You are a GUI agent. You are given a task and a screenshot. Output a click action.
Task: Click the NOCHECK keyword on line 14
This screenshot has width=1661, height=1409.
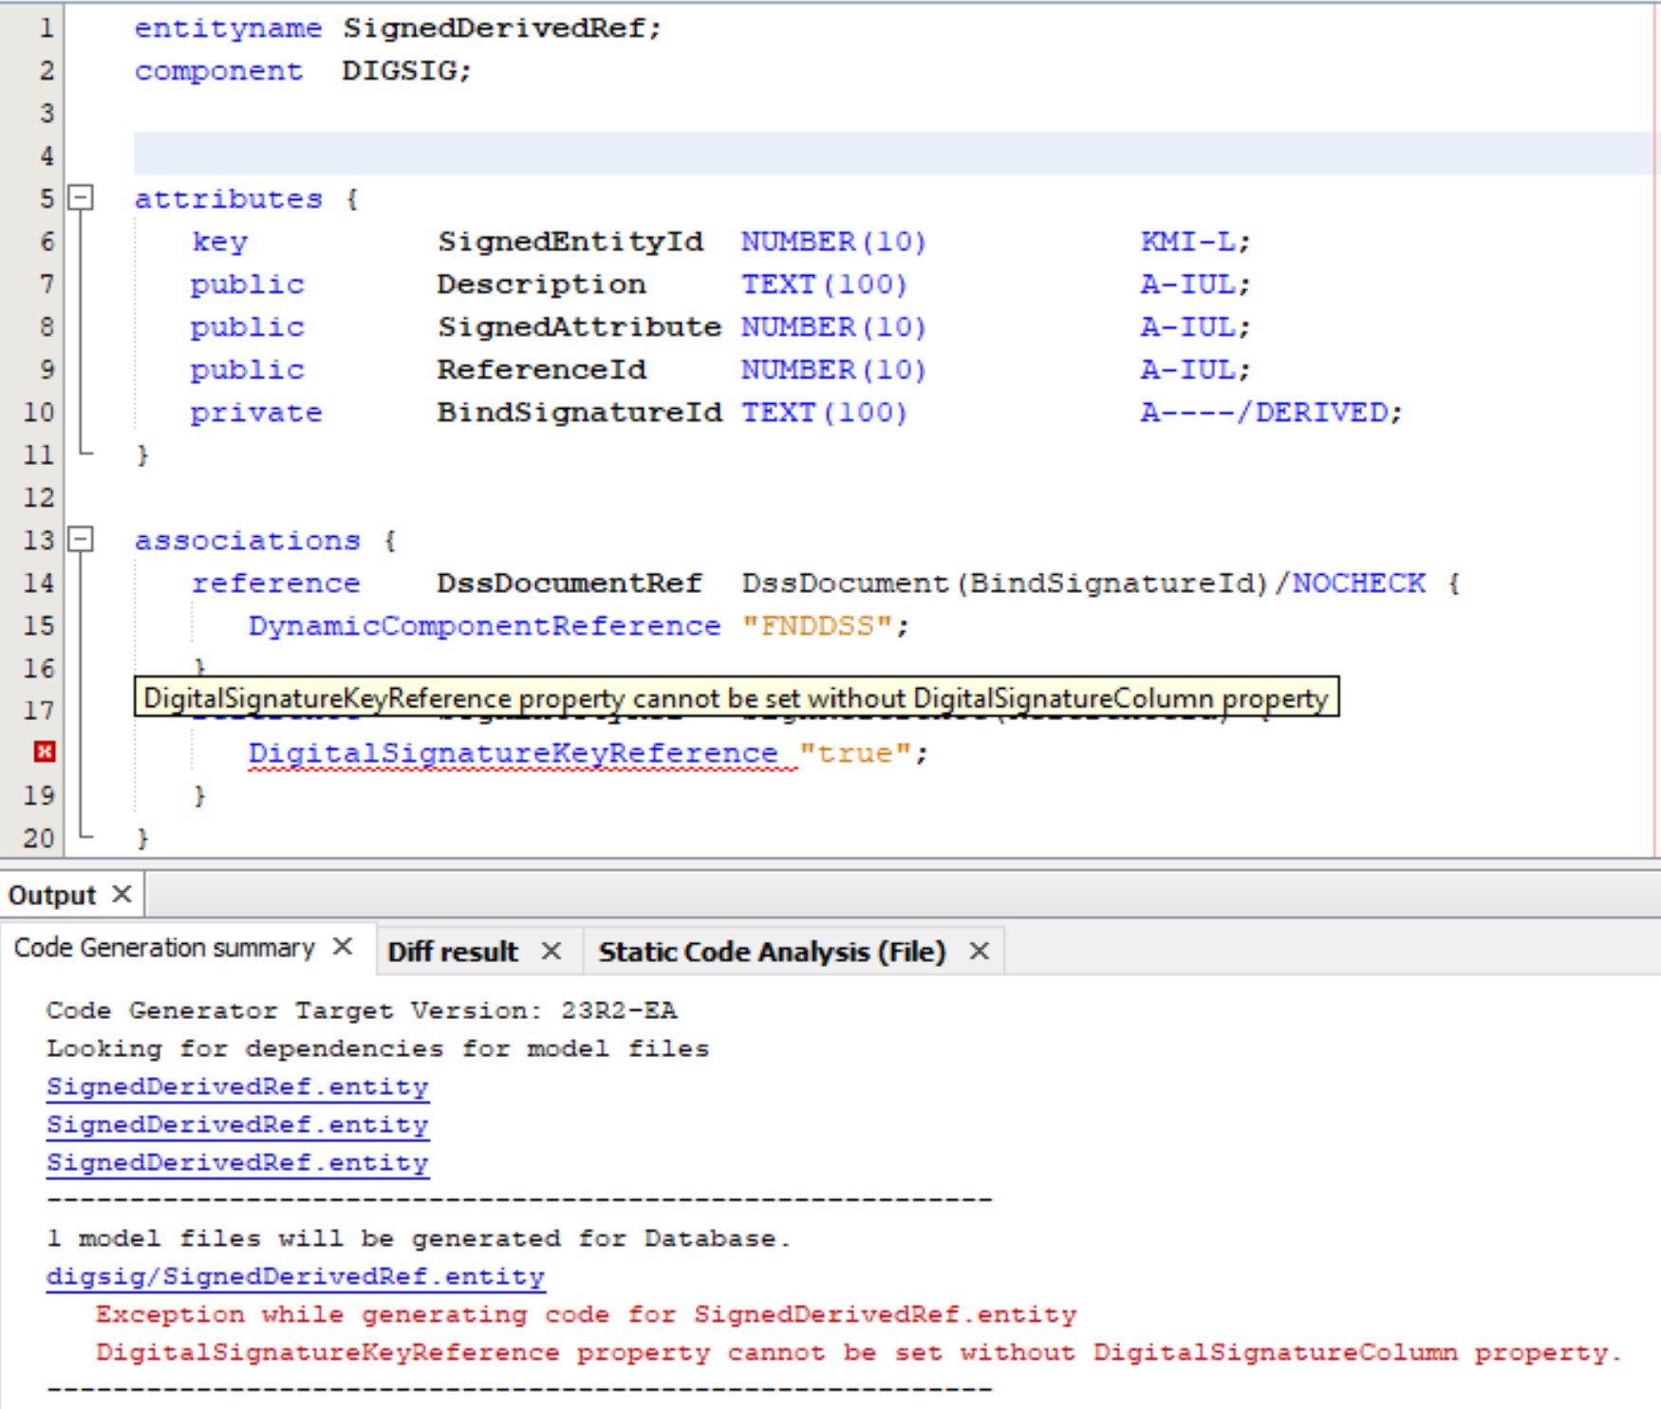point(1358,583)
